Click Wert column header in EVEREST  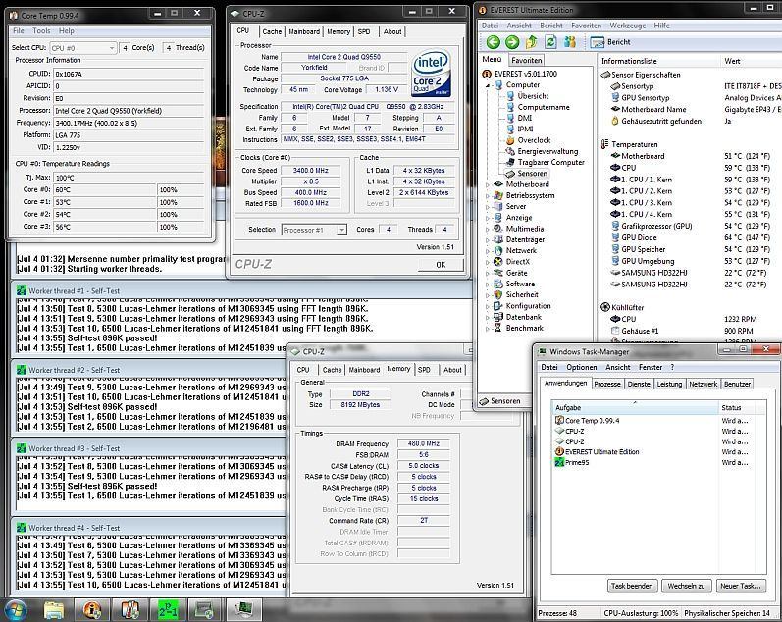[x=751, y=61]
